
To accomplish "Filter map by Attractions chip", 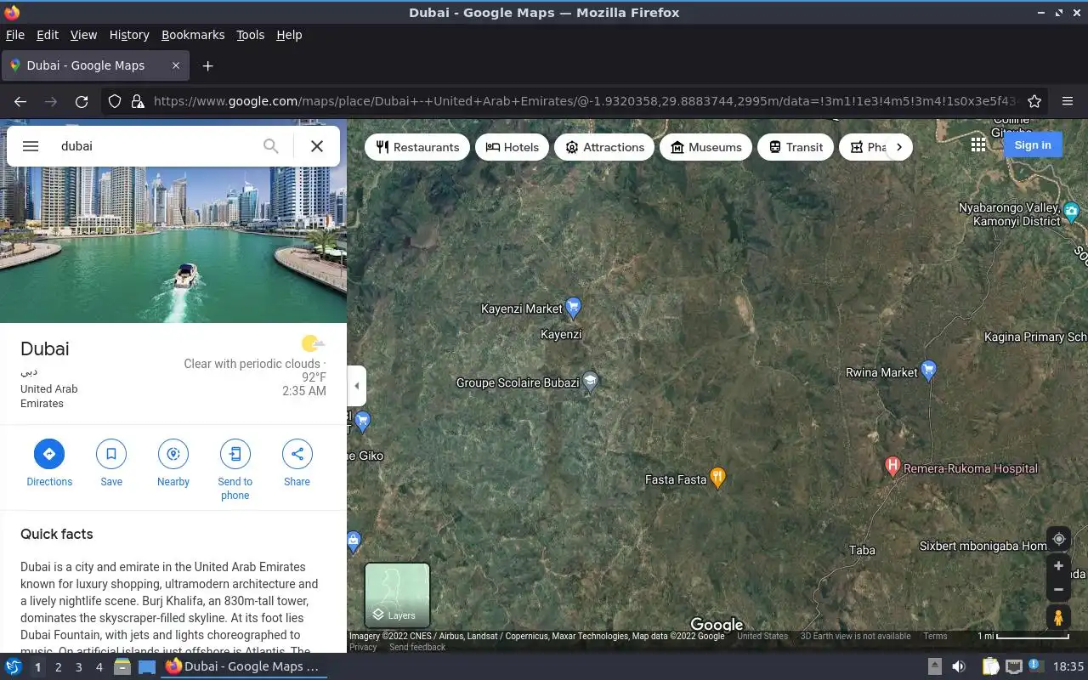I will click(x=604, y=147).
